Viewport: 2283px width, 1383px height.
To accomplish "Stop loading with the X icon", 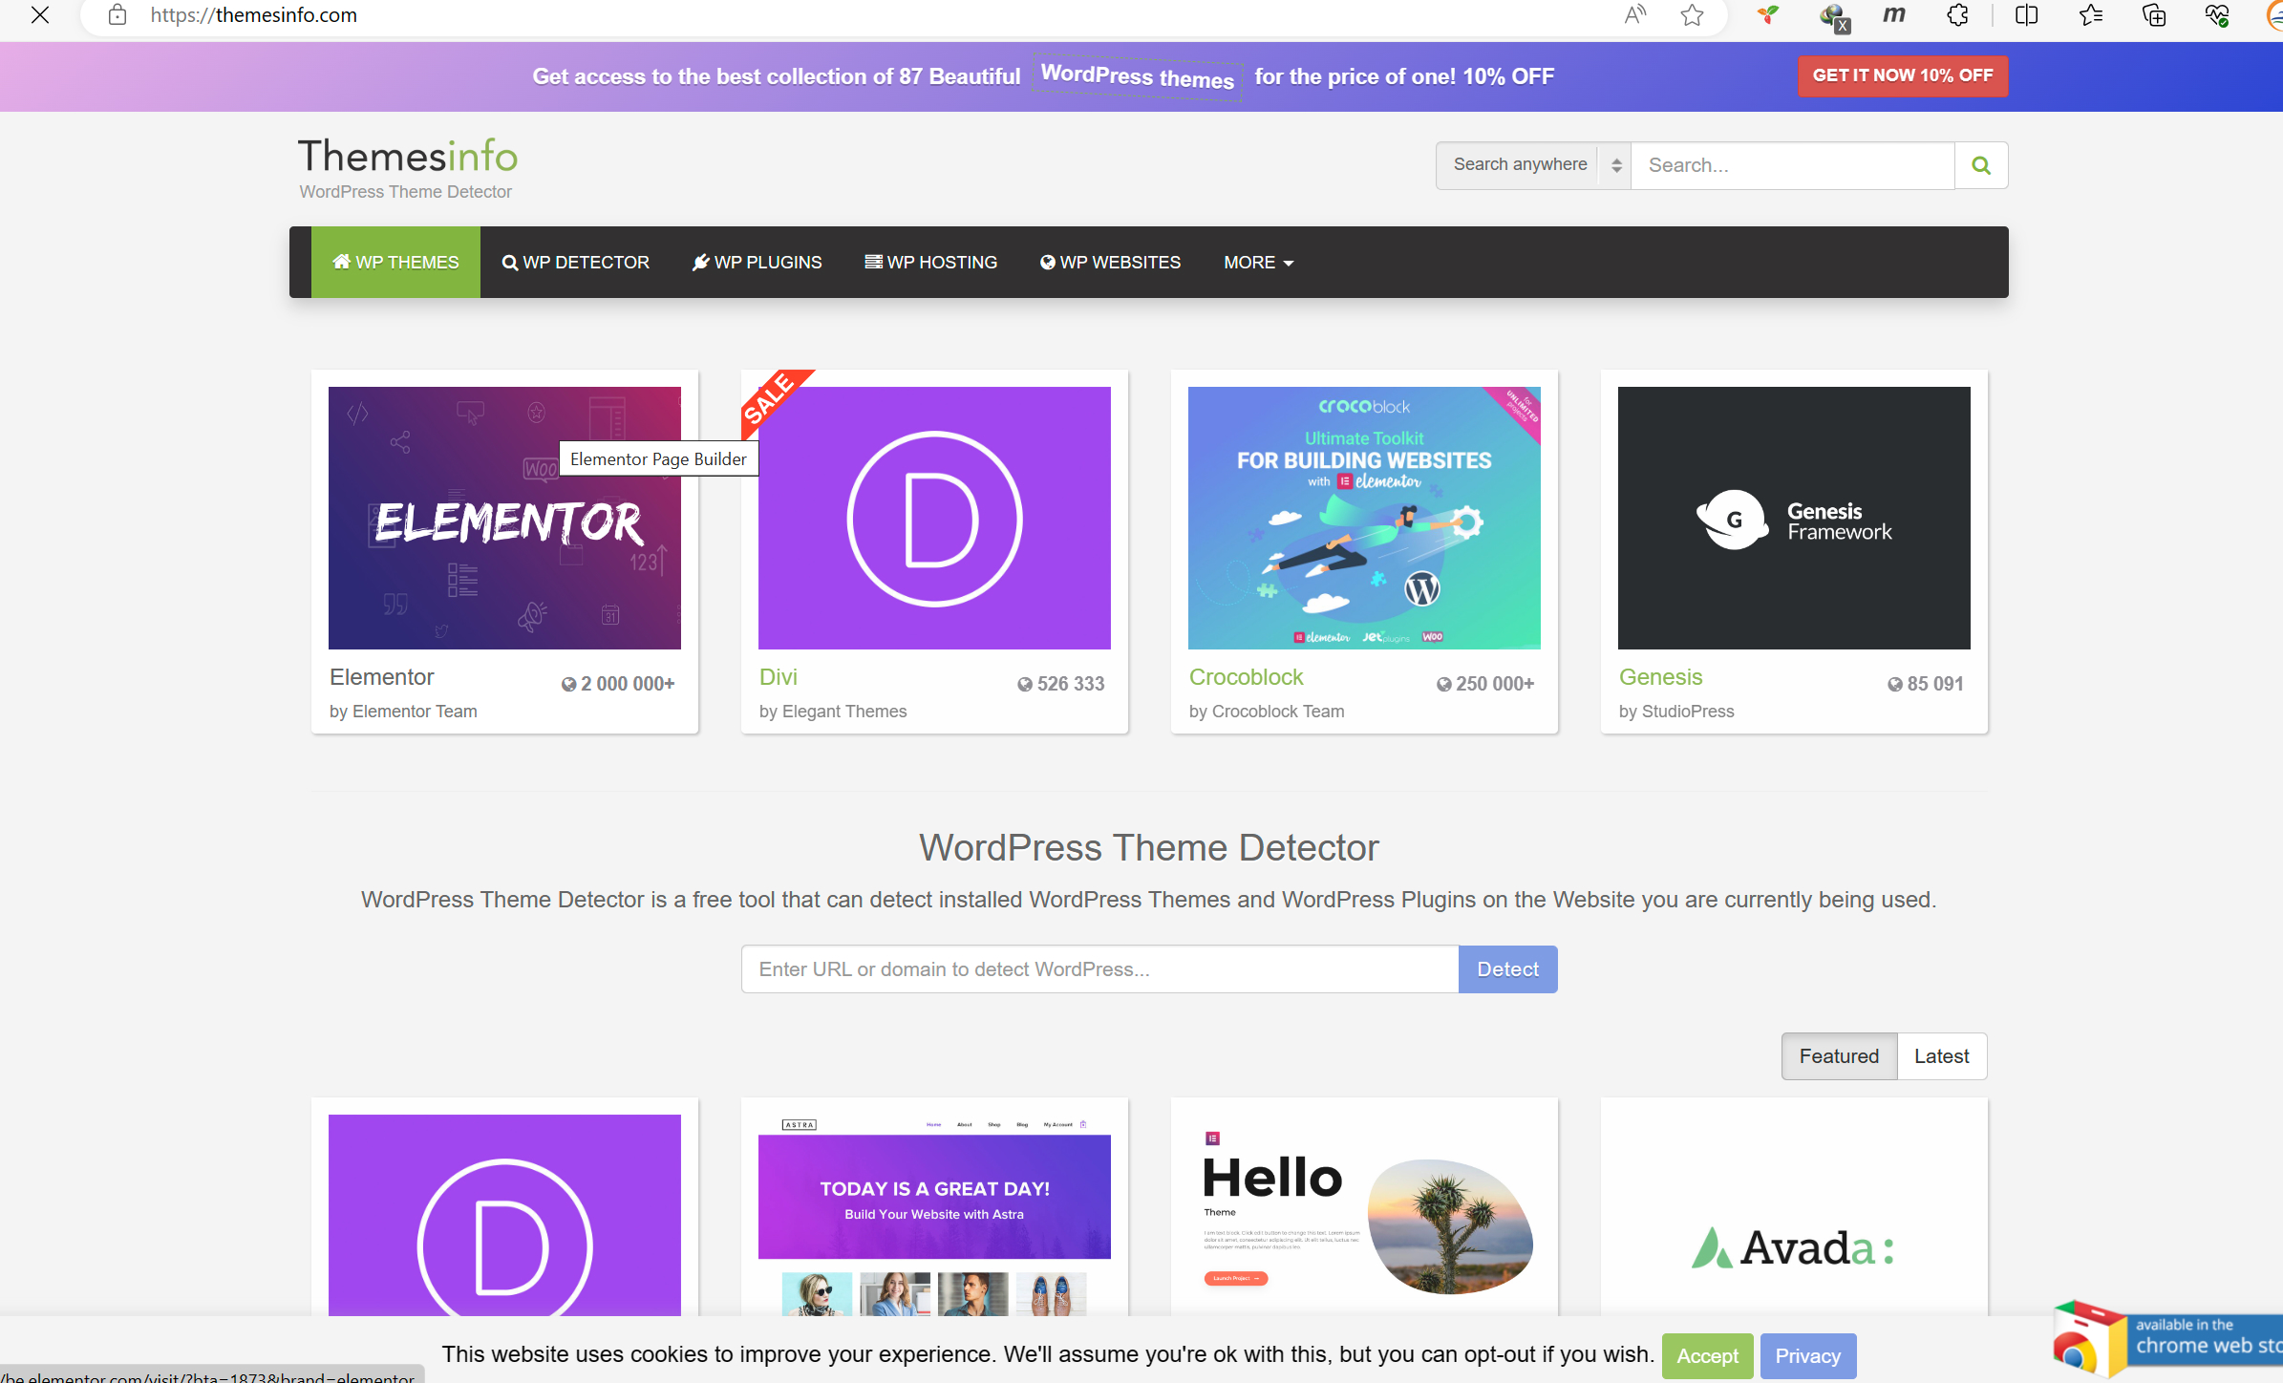I will (40, 15).
